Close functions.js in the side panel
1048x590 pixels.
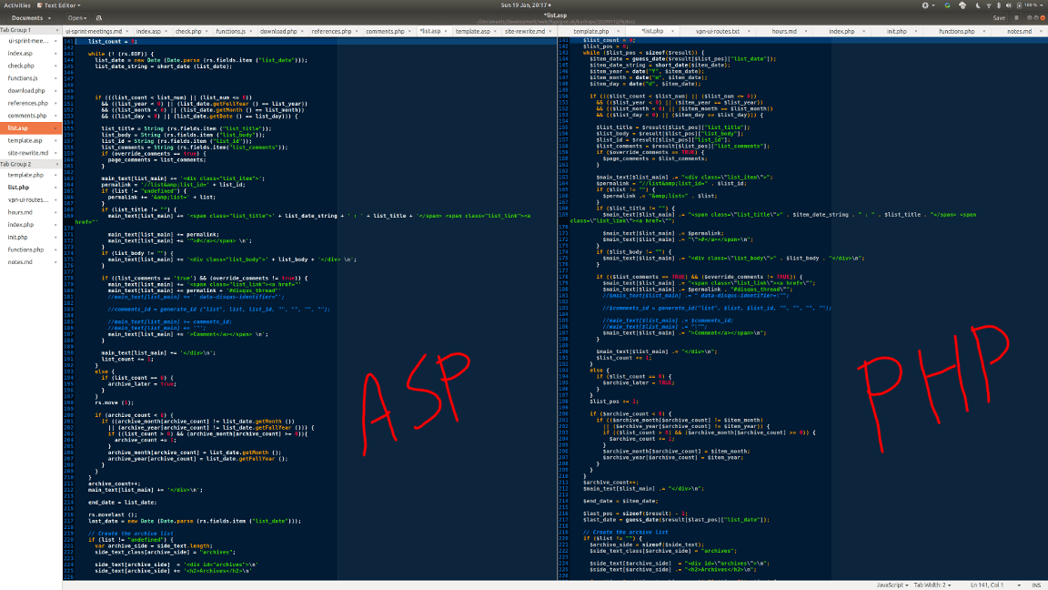[55, 78]
